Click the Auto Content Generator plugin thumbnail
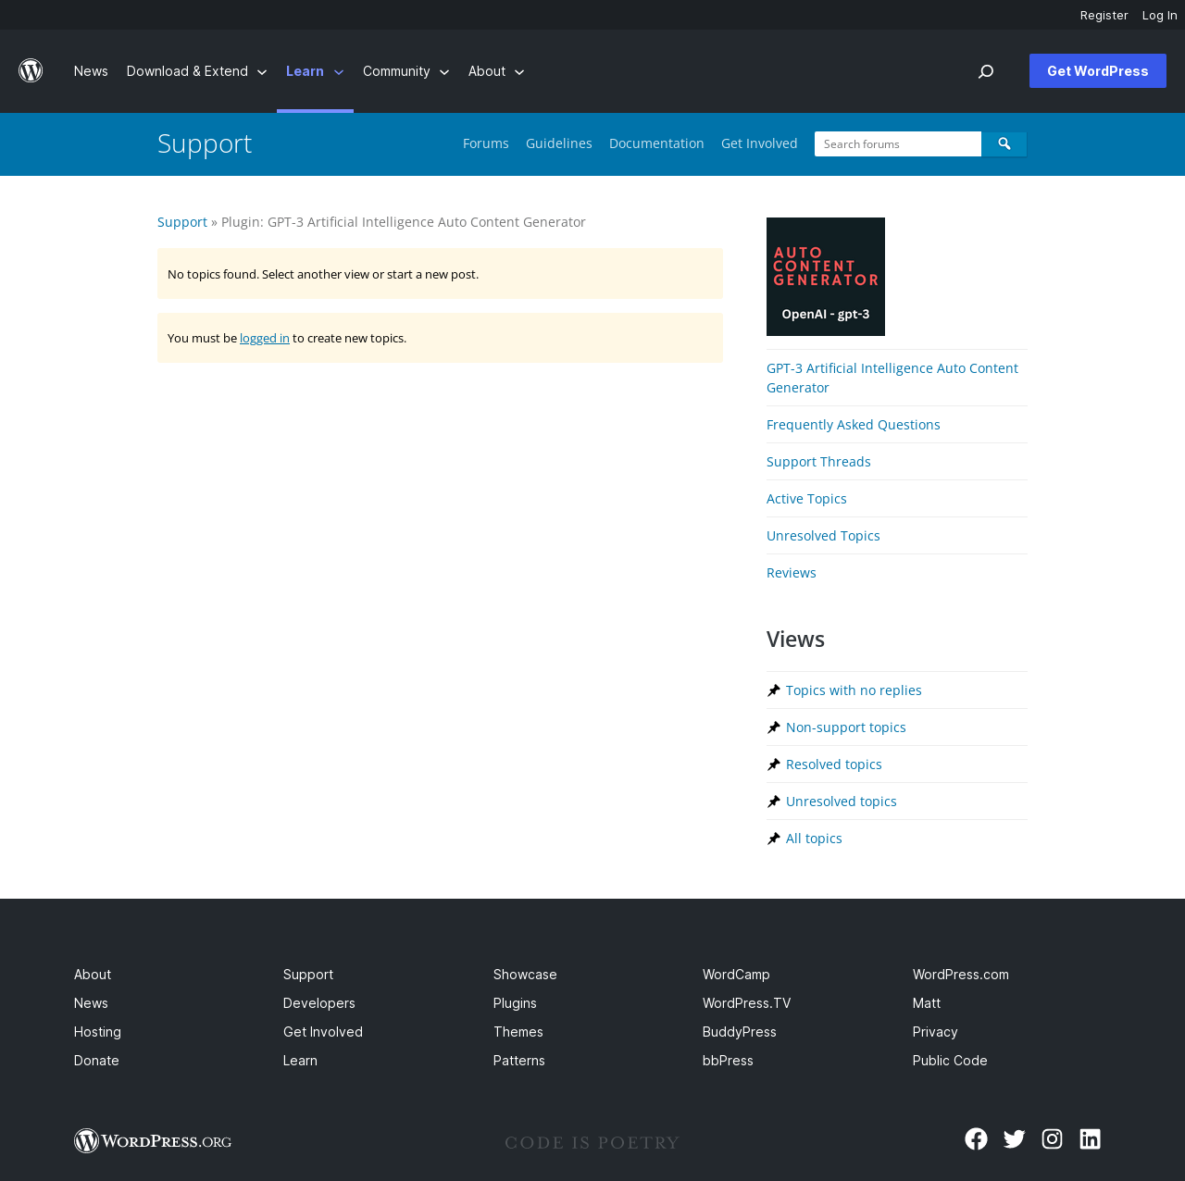This screenshot has width=1185, height=1181. (x=826, y=277)
